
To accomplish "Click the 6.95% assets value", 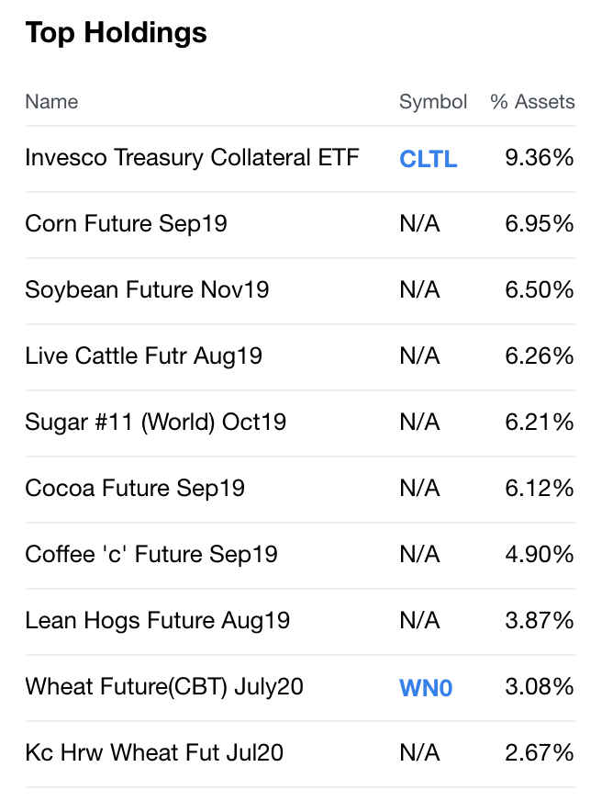I will click(x=540, y=224).
